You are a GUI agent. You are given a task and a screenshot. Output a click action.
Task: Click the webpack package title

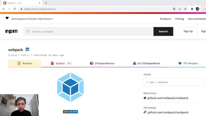(x=15, y=50)
